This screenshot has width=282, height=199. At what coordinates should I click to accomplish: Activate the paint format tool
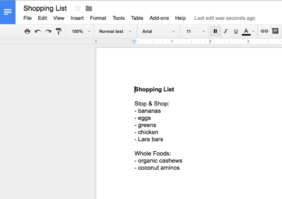pyautogui.click(x=59, y=31)
